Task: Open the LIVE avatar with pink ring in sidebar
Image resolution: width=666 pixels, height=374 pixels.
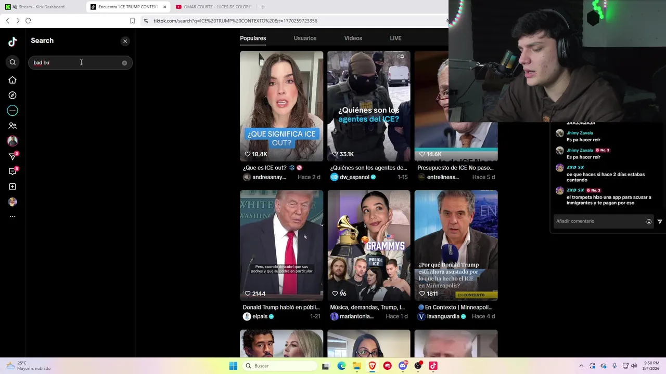Action: [x=12, y=141]
